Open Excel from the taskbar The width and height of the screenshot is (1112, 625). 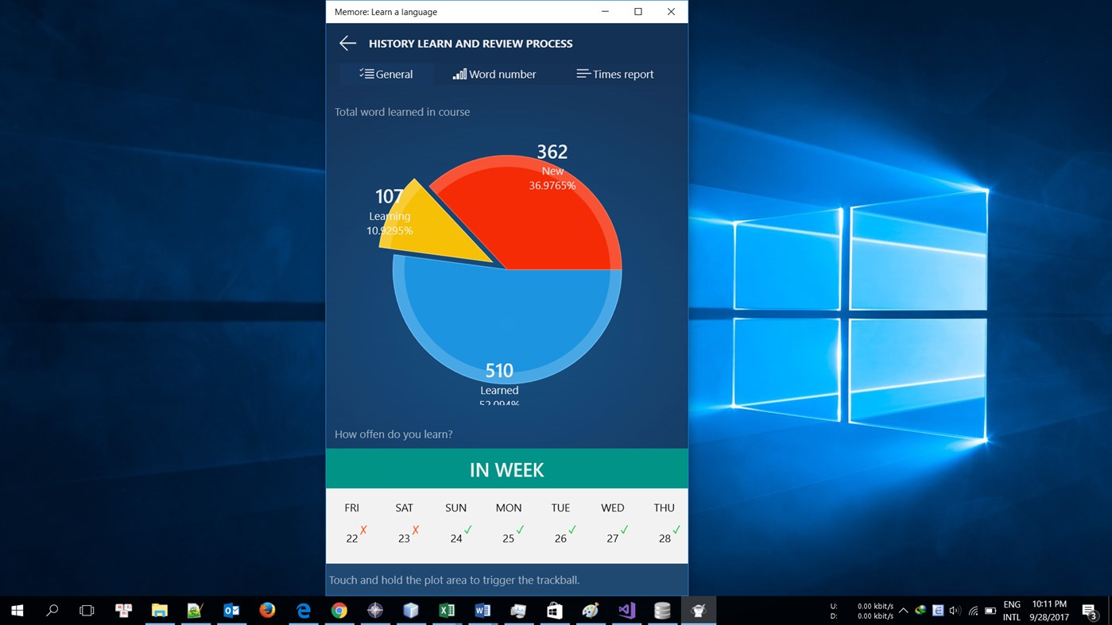point(447,611)
